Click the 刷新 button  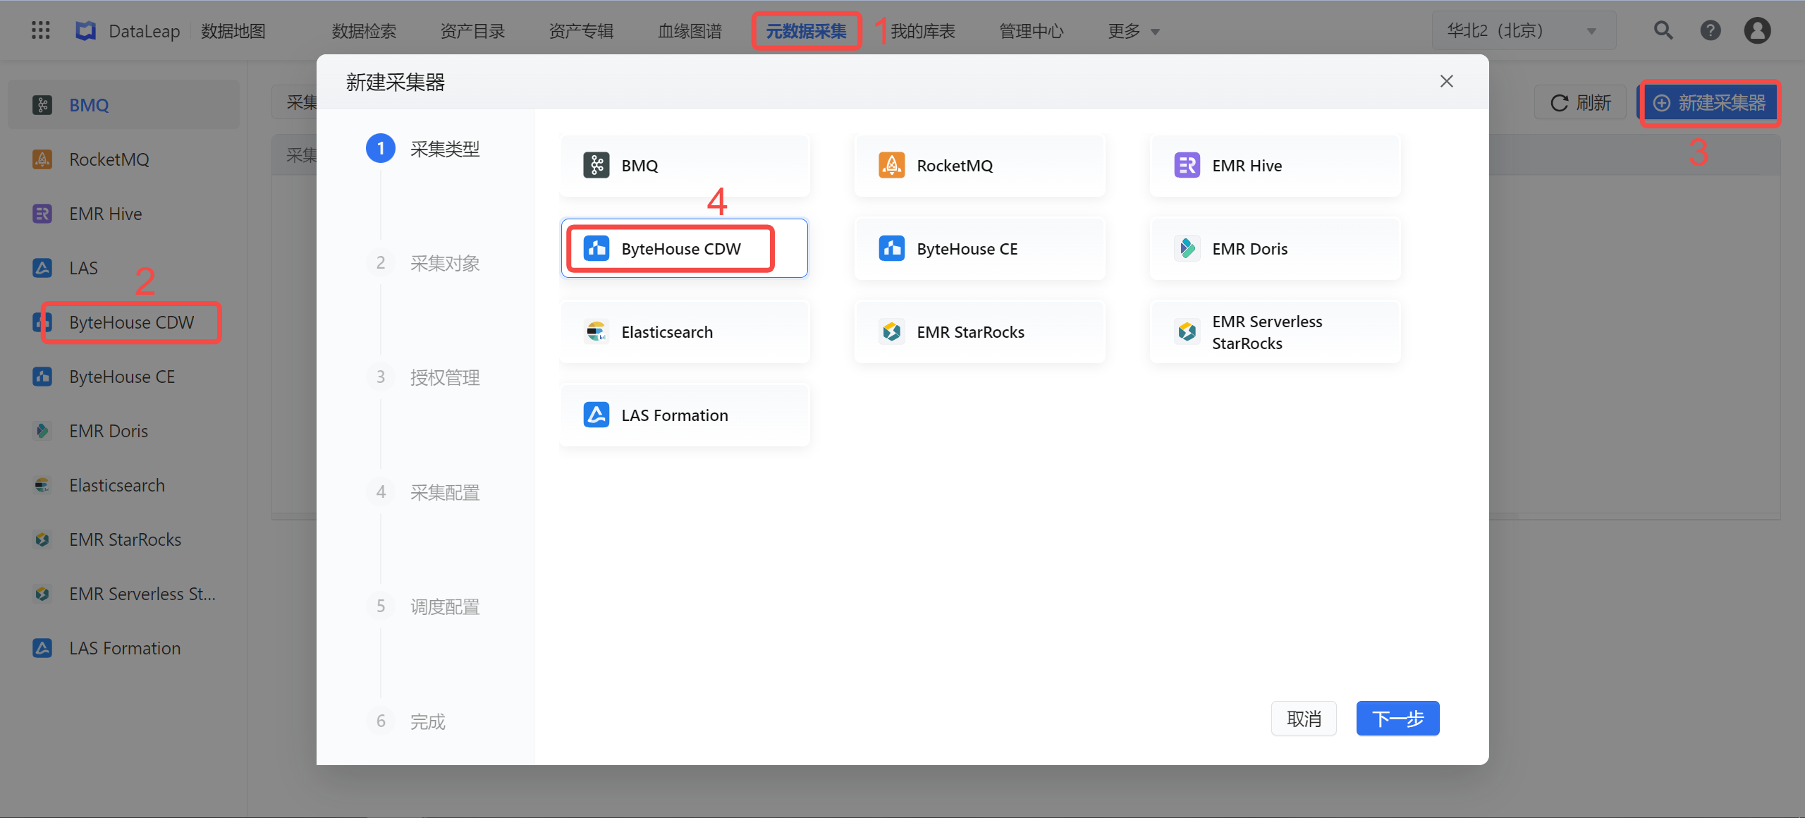click(1581, 103)
